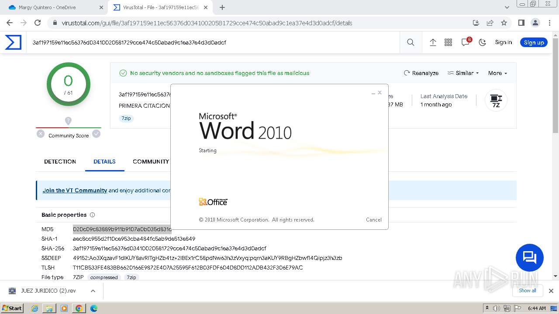Image resolution: width=559 pixels, height=314 pixels.
Task: Open Internet Explorer from taskbar
Action: pos(35,308)
